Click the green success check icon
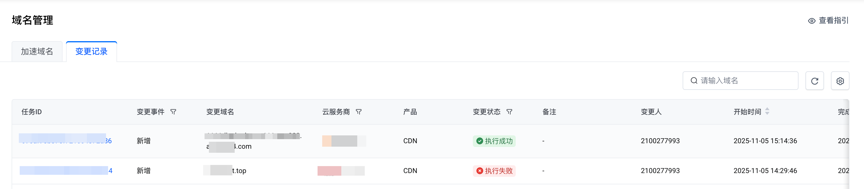This screenshot has width=864, height=189. (x=480, y=141)
